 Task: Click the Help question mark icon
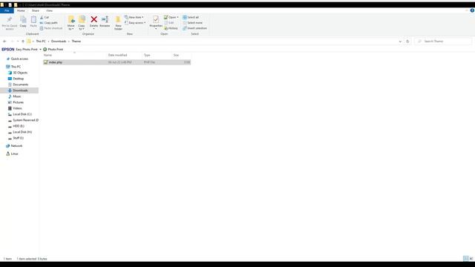pyautogui.click(x=472, y=10)
